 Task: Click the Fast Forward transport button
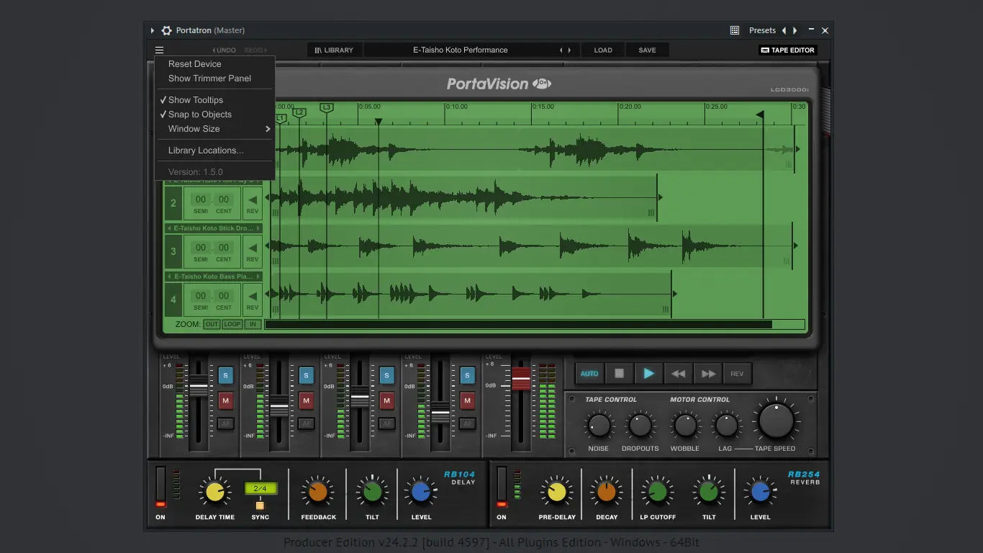click(x=708, y=374)
